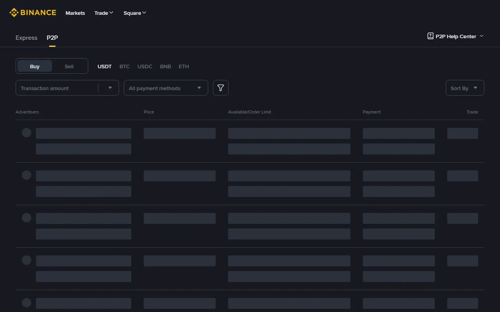The width and height of the screenshot is (500, 312).
Task: Click the Trade column header
Action: click(x=472, y=112)
